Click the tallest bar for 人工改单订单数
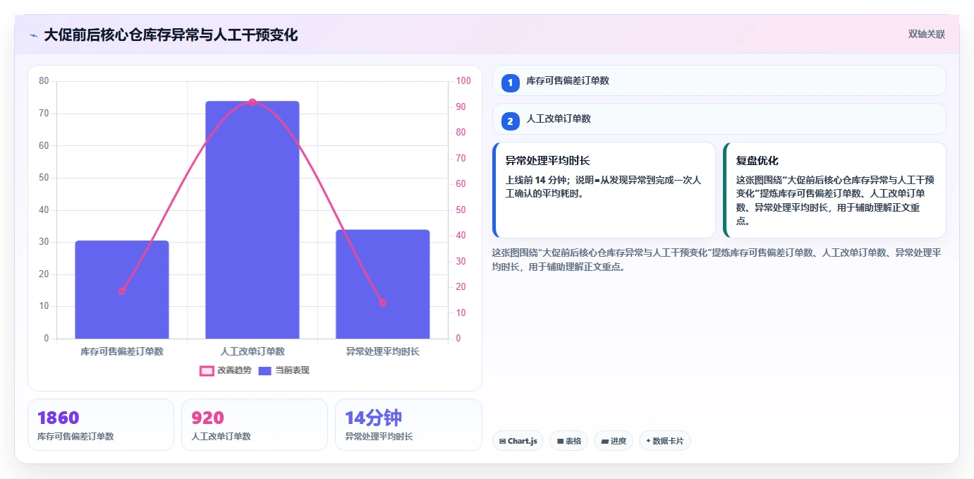The width and height of the screenshot is (974, 479). point(252,220)
